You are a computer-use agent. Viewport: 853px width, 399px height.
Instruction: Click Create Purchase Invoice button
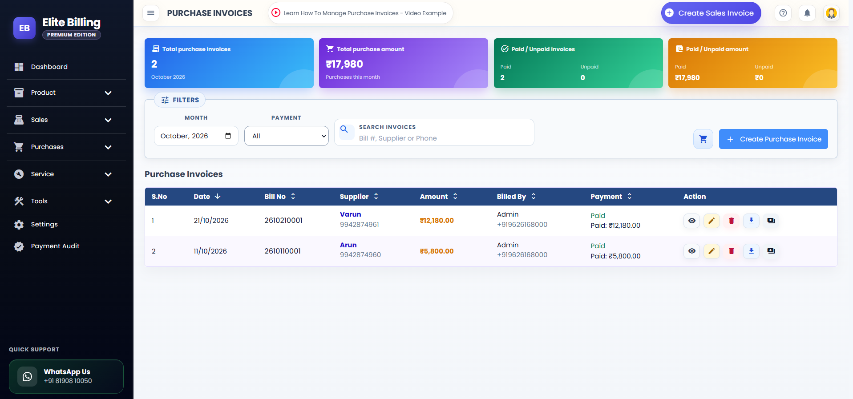[x=773, y=139]
